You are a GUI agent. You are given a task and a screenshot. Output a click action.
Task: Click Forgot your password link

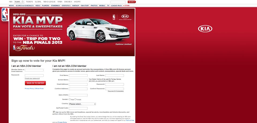pos(32,79)
